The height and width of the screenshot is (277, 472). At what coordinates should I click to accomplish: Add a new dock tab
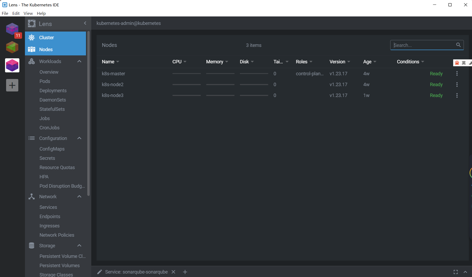[185, 272]
